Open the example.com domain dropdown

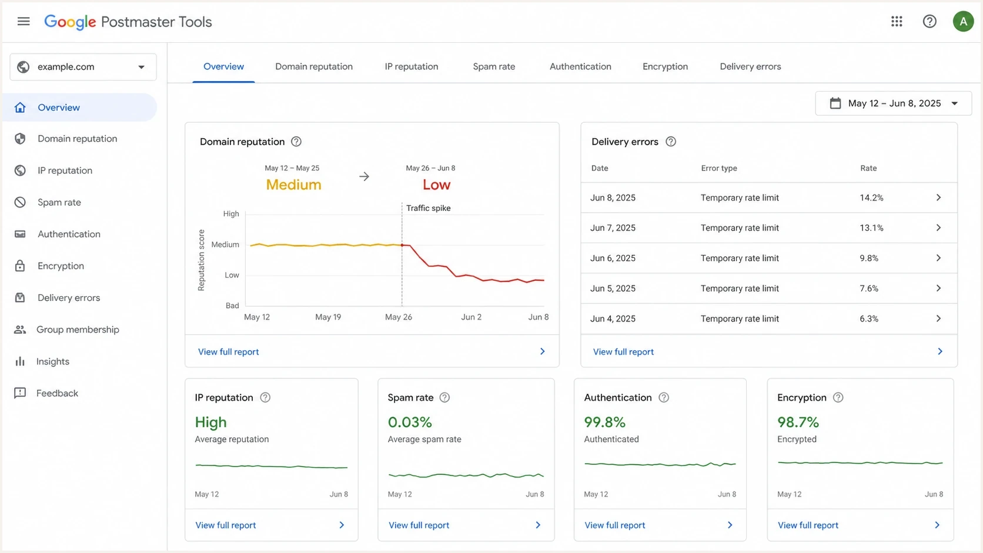click(83, 67)
